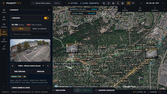Click the search sites and layers field
This screenshot has height=94, width=167.
click(x=46, y=3)
